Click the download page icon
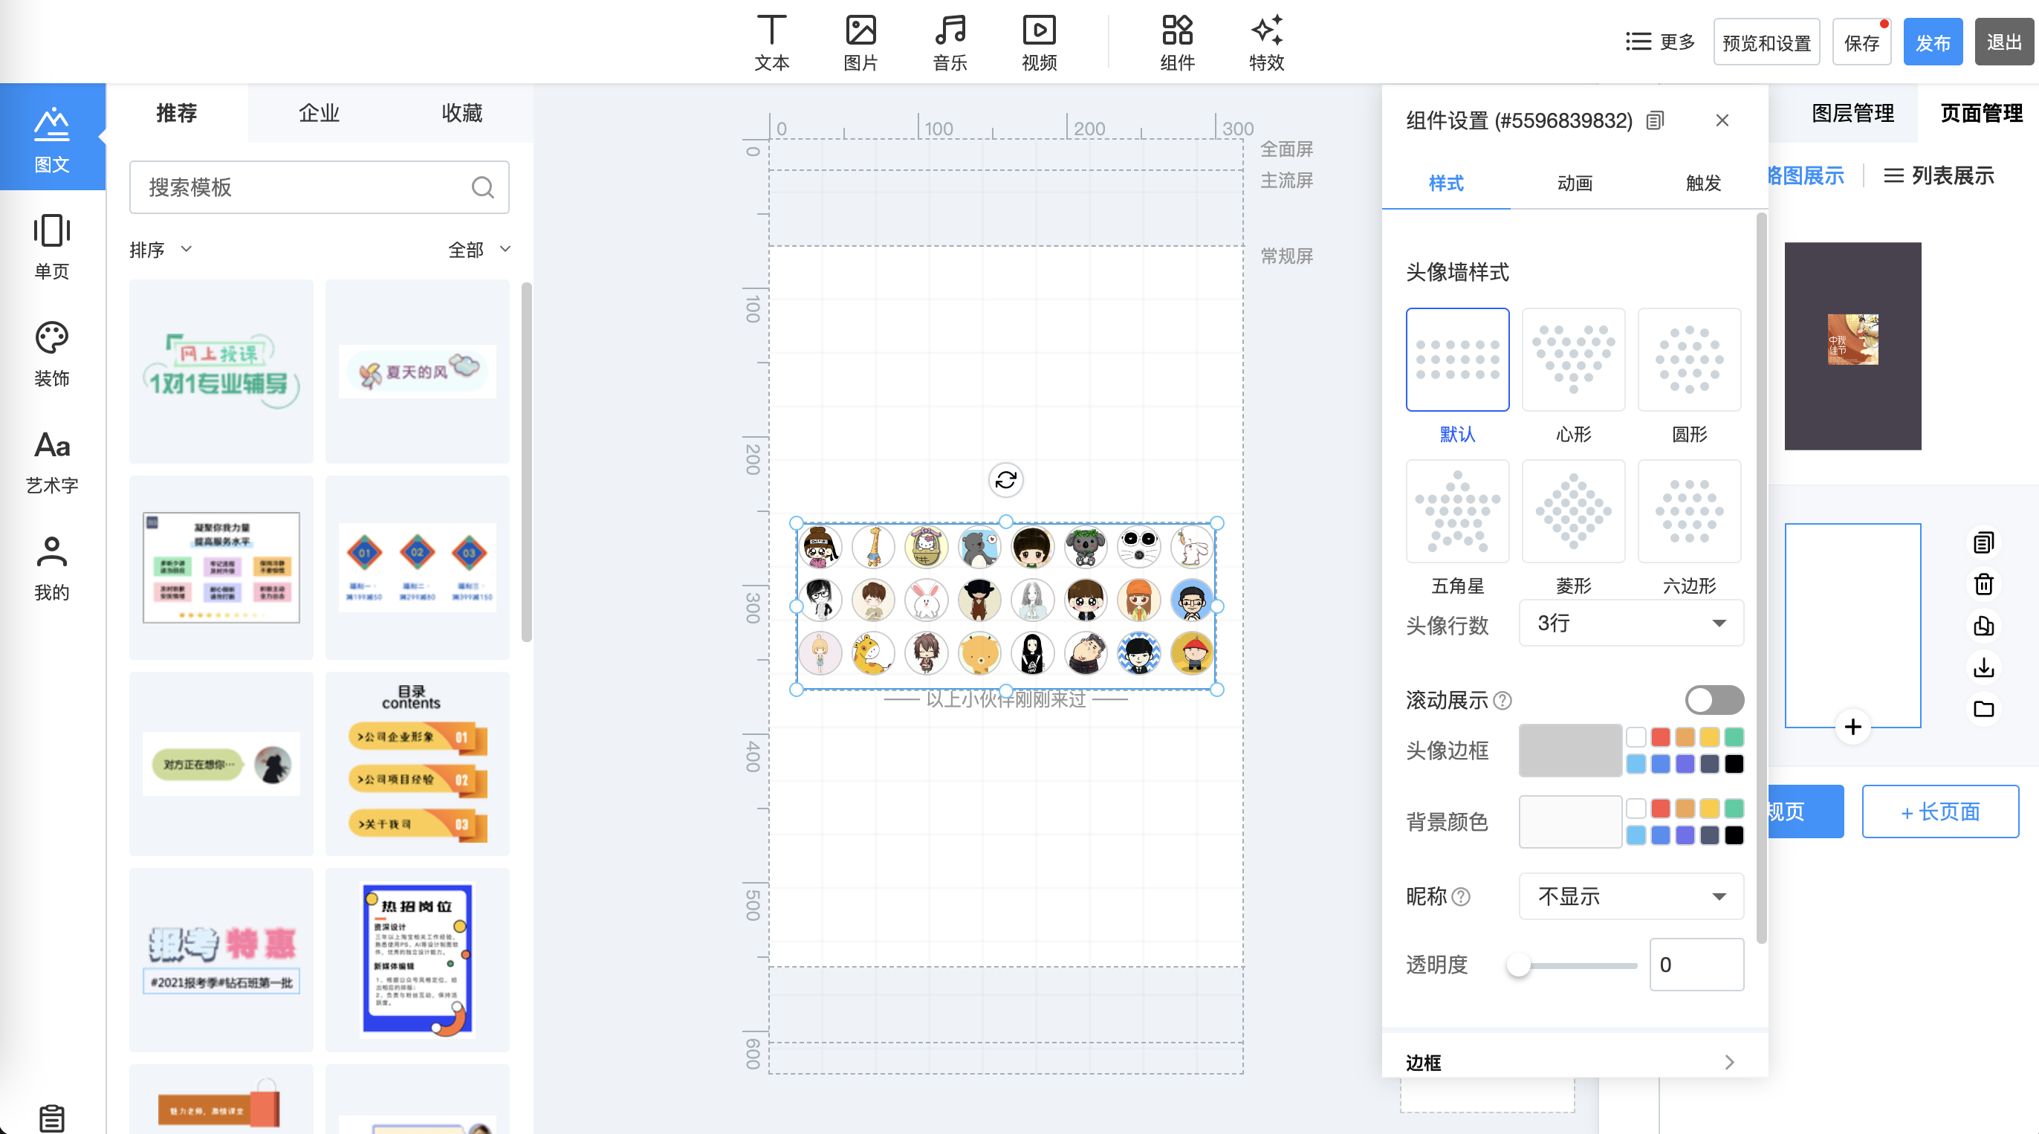The height and width of the screenshot is (1134, 2039). point(1983,667)
